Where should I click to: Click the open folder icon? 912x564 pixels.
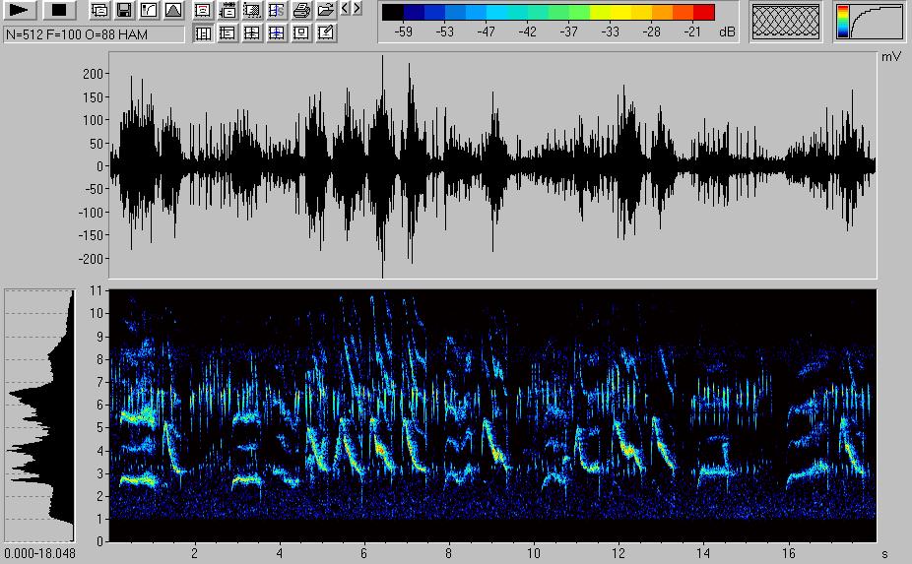pos(325,11)
